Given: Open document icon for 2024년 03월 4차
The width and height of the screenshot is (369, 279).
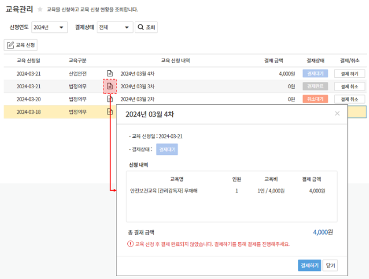Looking at the screenshot, I should pyautogui.click(x=110, y=73).
